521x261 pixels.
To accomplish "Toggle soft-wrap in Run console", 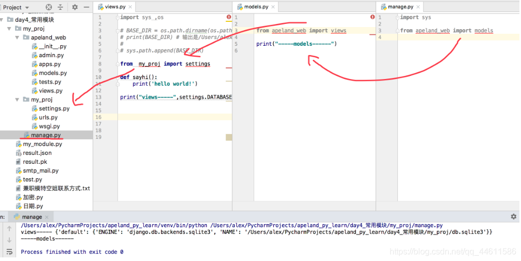I will click(8, 251).
